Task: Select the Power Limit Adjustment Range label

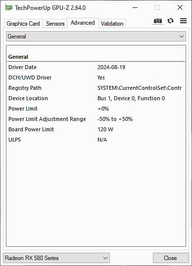Action: (47, 119)
